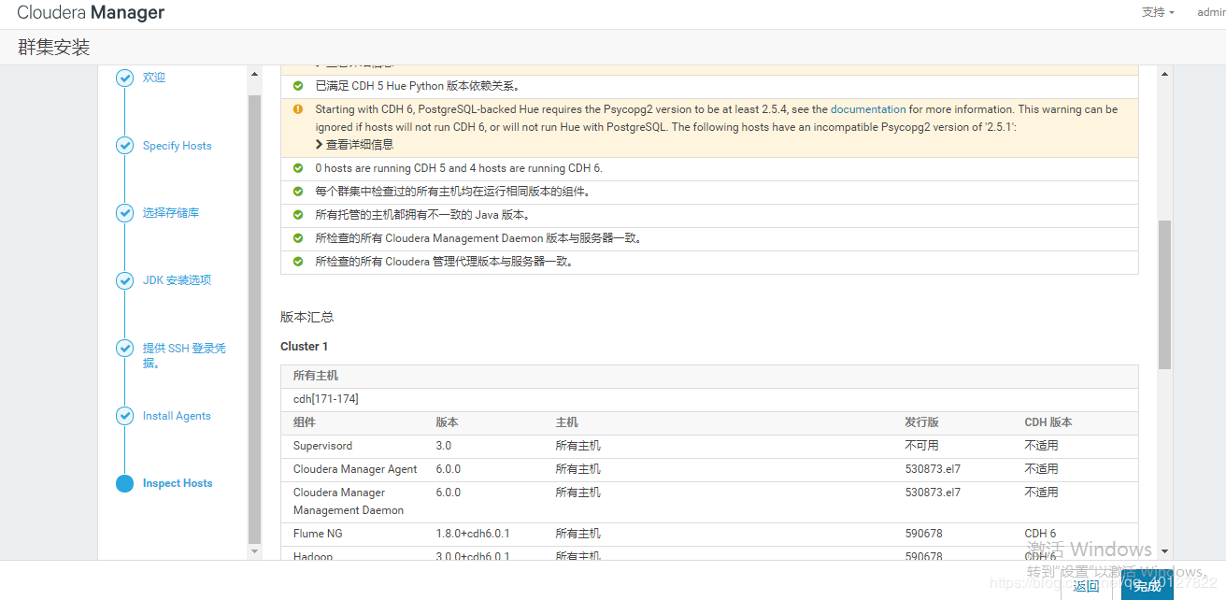The height and width of the screenshot is (600, 1226).
Task: Click green check icon for Cloudera Management Daemon 版本 row
Action: pyautogui.click(x=298, y=238)
